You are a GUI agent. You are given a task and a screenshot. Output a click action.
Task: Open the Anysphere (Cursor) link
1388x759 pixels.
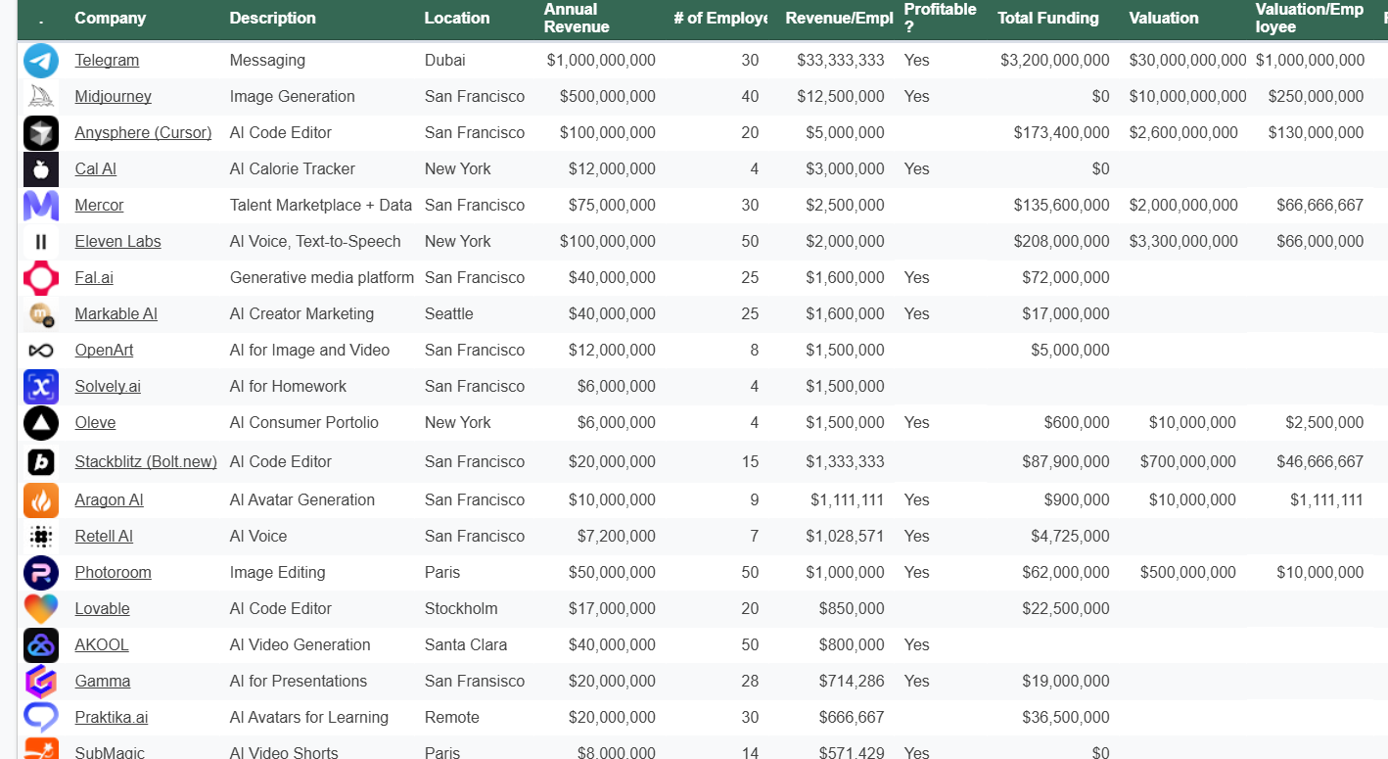click(143, 133)
